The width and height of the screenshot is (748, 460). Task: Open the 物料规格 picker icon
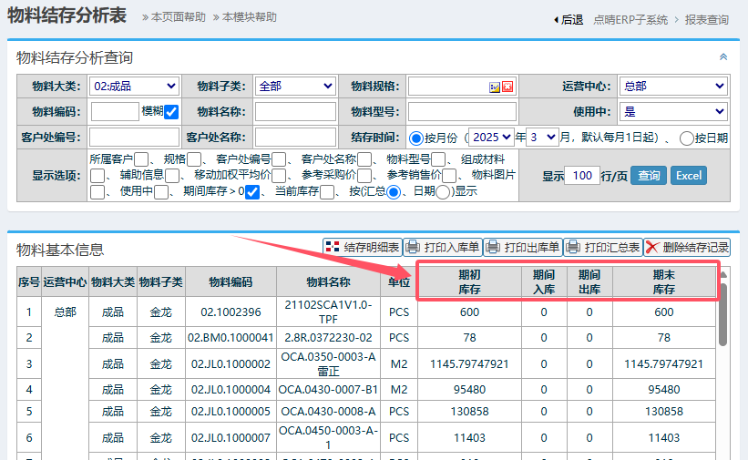(x=495, y=87)
